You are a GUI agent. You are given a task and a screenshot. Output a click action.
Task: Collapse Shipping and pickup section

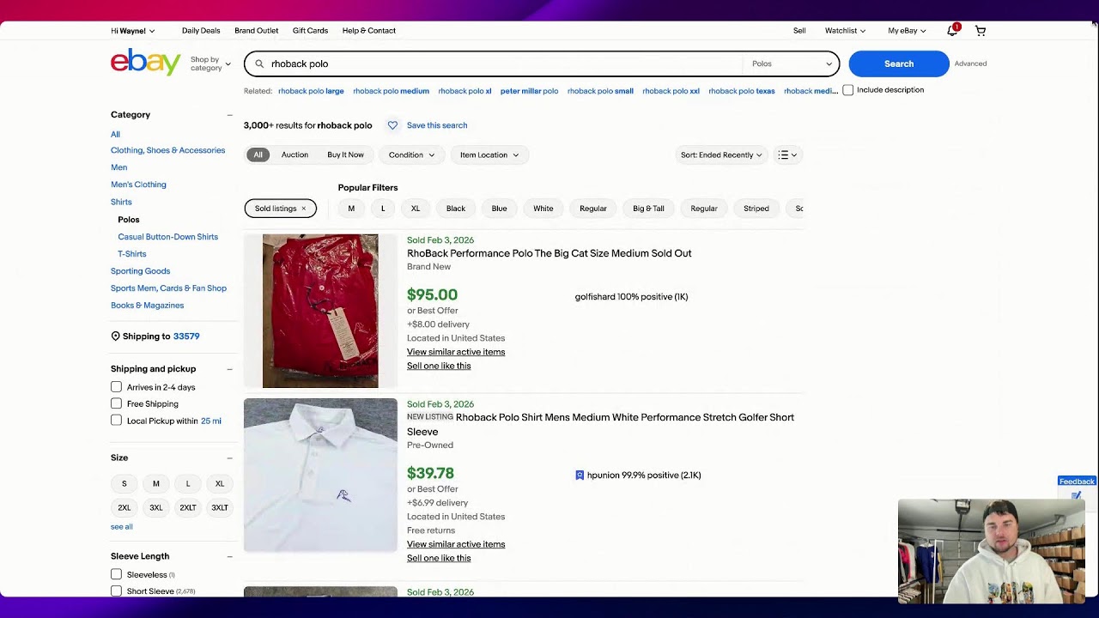[229, 369]
